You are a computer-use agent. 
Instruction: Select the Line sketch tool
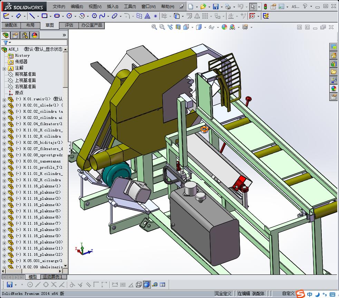coord(32,16)
